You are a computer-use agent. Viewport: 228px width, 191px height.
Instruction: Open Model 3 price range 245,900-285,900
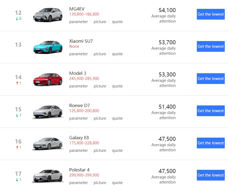click(x=85, y=79)
